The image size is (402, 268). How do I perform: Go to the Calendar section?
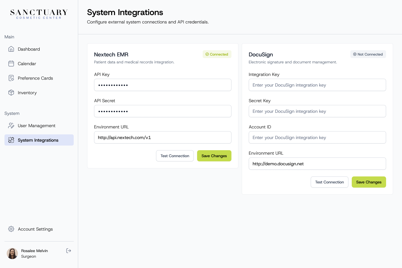tap(39, 64)
